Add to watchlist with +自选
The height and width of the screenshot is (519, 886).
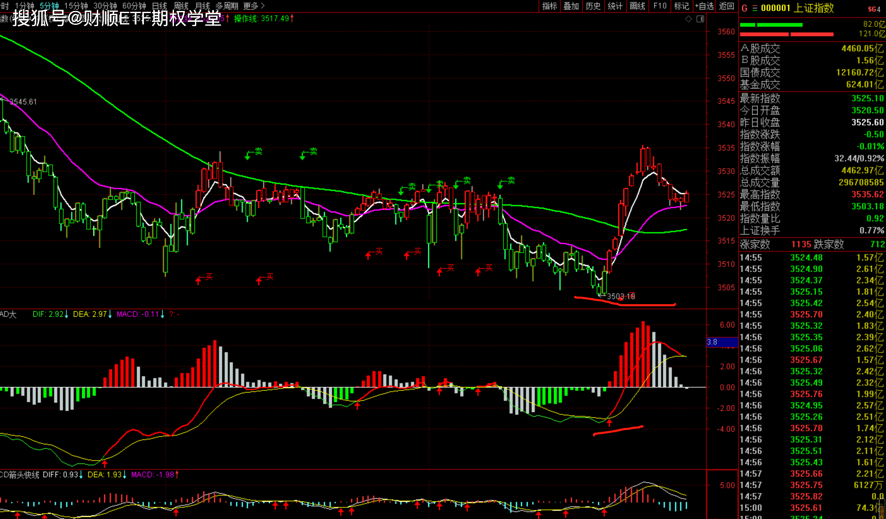[x=704, y=6]
